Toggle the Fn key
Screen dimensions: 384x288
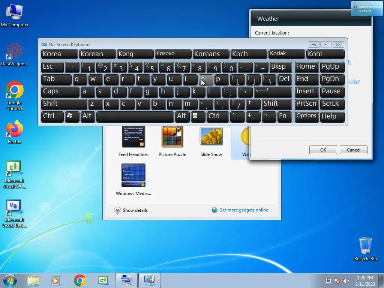click(285, 116)
